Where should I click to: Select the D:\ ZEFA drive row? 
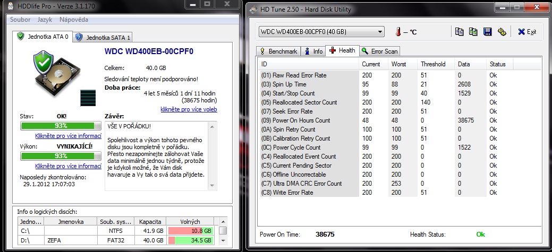point(116,240)
